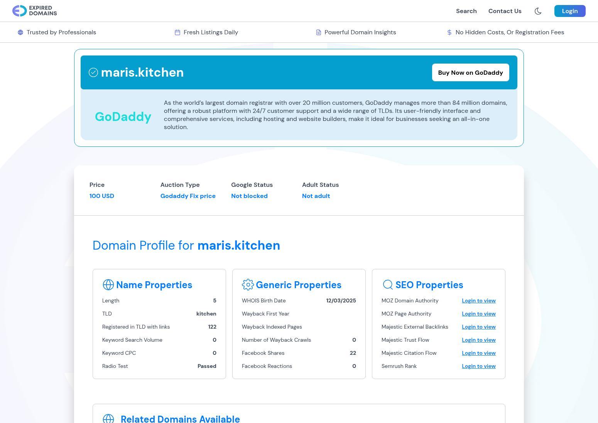Click the Fresh Listings Daily text
The width and height of the screenshot is (598, 423).
(x=211, y=32)
